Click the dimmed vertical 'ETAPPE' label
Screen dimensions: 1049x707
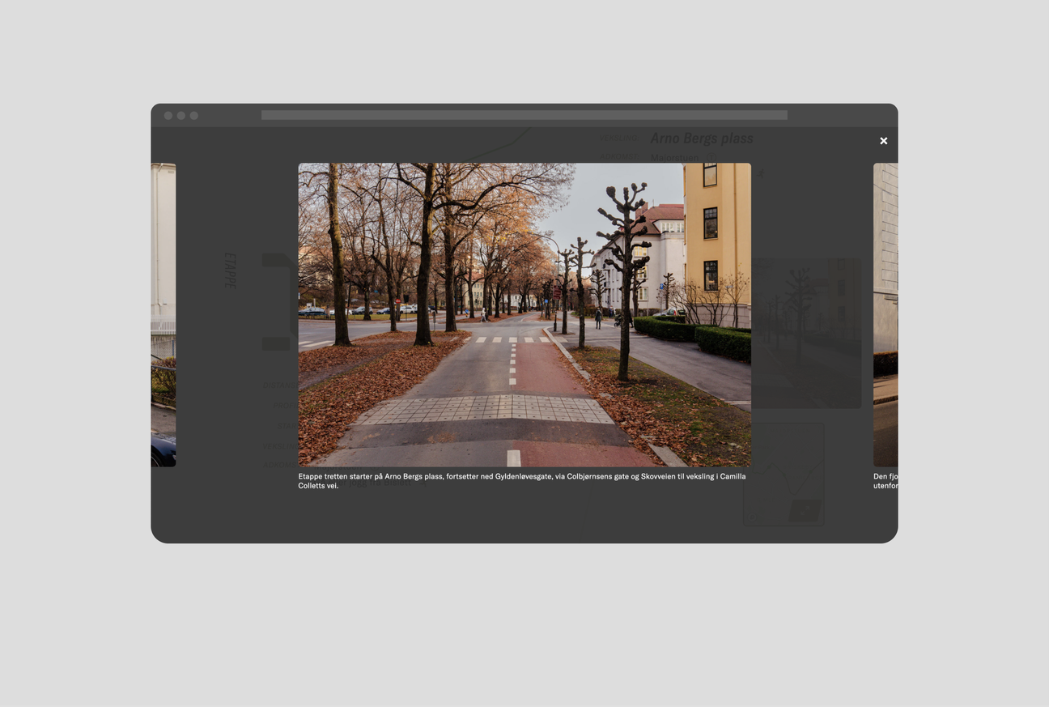(230, 270)
